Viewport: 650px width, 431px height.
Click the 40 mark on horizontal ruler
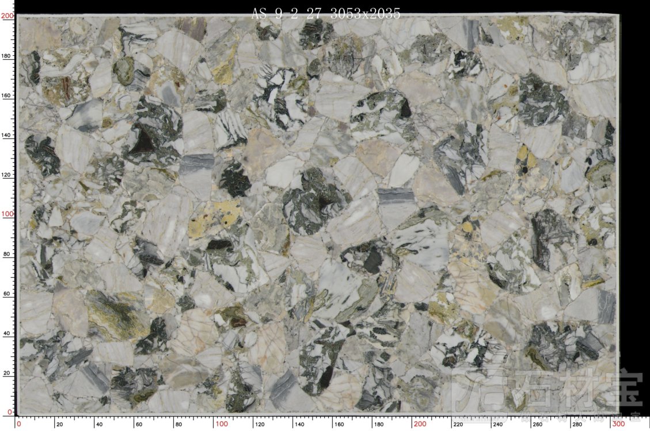98,424
